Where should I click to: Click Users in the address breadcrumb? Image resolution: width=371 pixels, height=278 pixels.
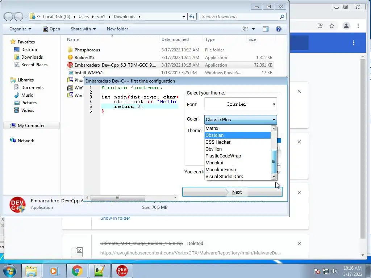84,17
